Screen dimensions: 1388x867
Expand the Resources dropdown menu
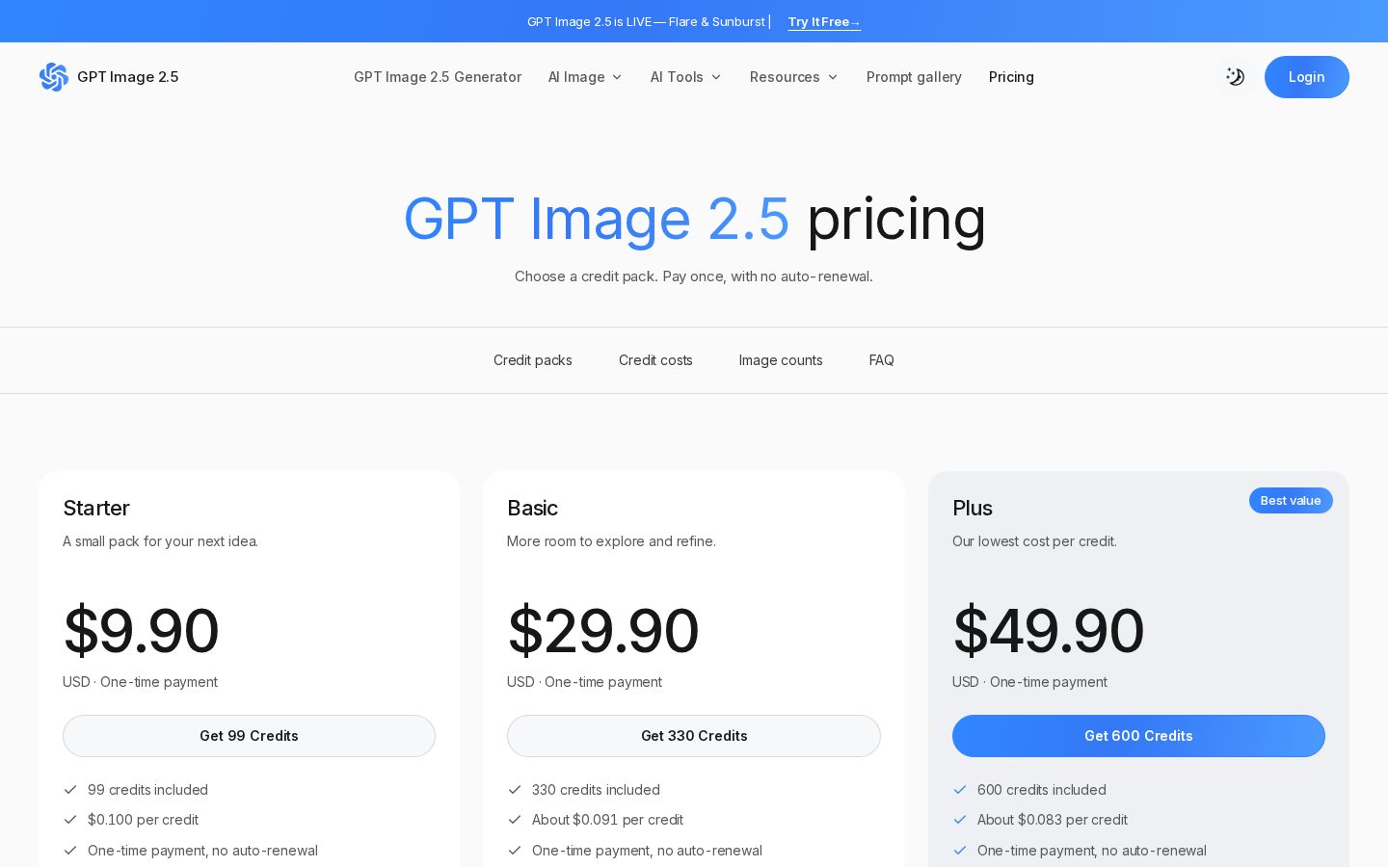(x=793, y=77)
